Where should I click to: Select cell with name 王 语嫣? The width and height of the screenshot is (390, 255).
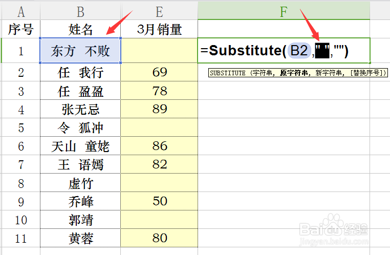point(80,164)
